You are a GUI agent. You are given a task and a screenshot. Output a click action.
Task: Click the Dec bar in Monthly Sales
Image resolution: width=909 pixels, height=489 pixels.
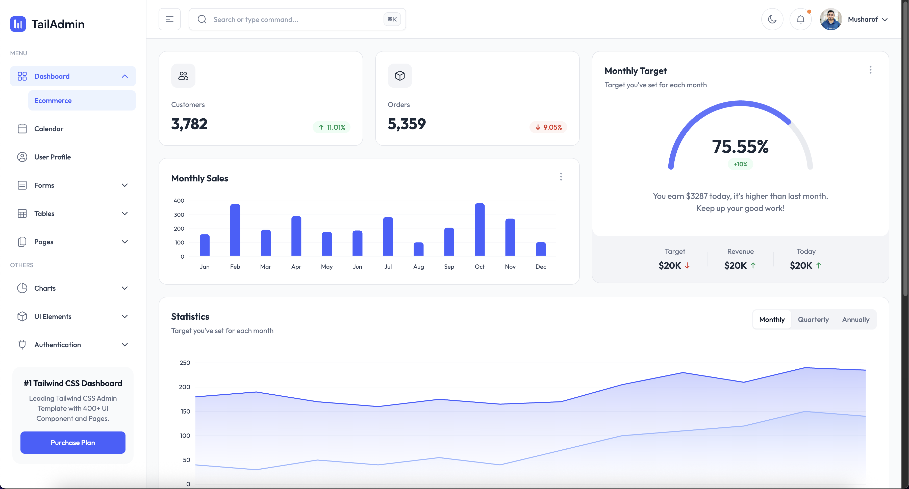pyautogui.click(x=541, y=249)
